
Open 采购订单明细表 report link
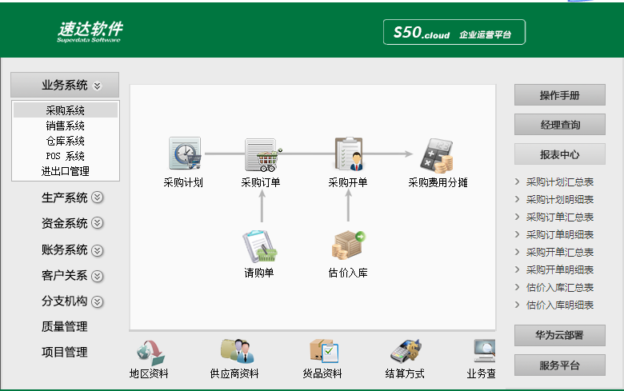(560, 234)
